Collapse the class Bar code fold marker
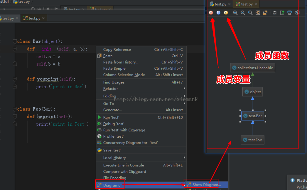This screenshot has height=190, width=307. pyautogui.click(x=15, y=41)
